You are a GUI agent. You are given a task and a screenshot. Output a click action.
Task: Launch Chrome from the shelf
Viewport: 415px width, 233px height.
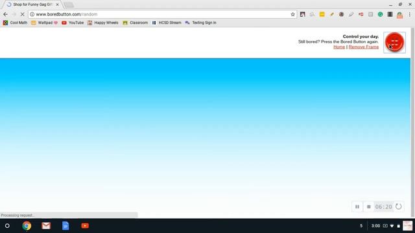[x=27, y=226]
